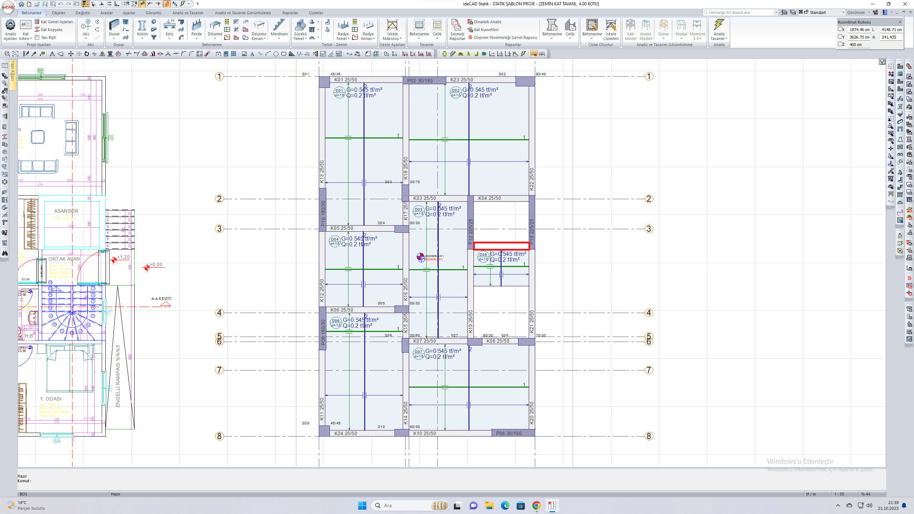Toggle the highlighted hatch display button
The image size is (914, 514).
(x=534, y=54)
